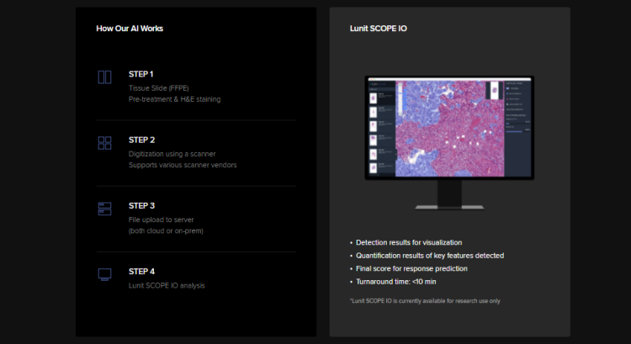Click the server icon beside STEP 3
631x344 pixels.
tap(104, 209)
